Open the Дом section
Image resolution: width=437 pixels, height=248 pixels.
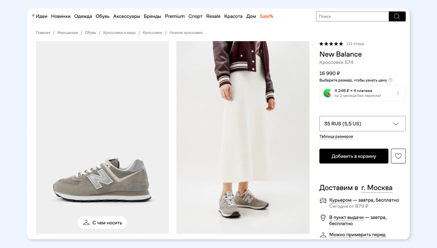pos(251,16)
